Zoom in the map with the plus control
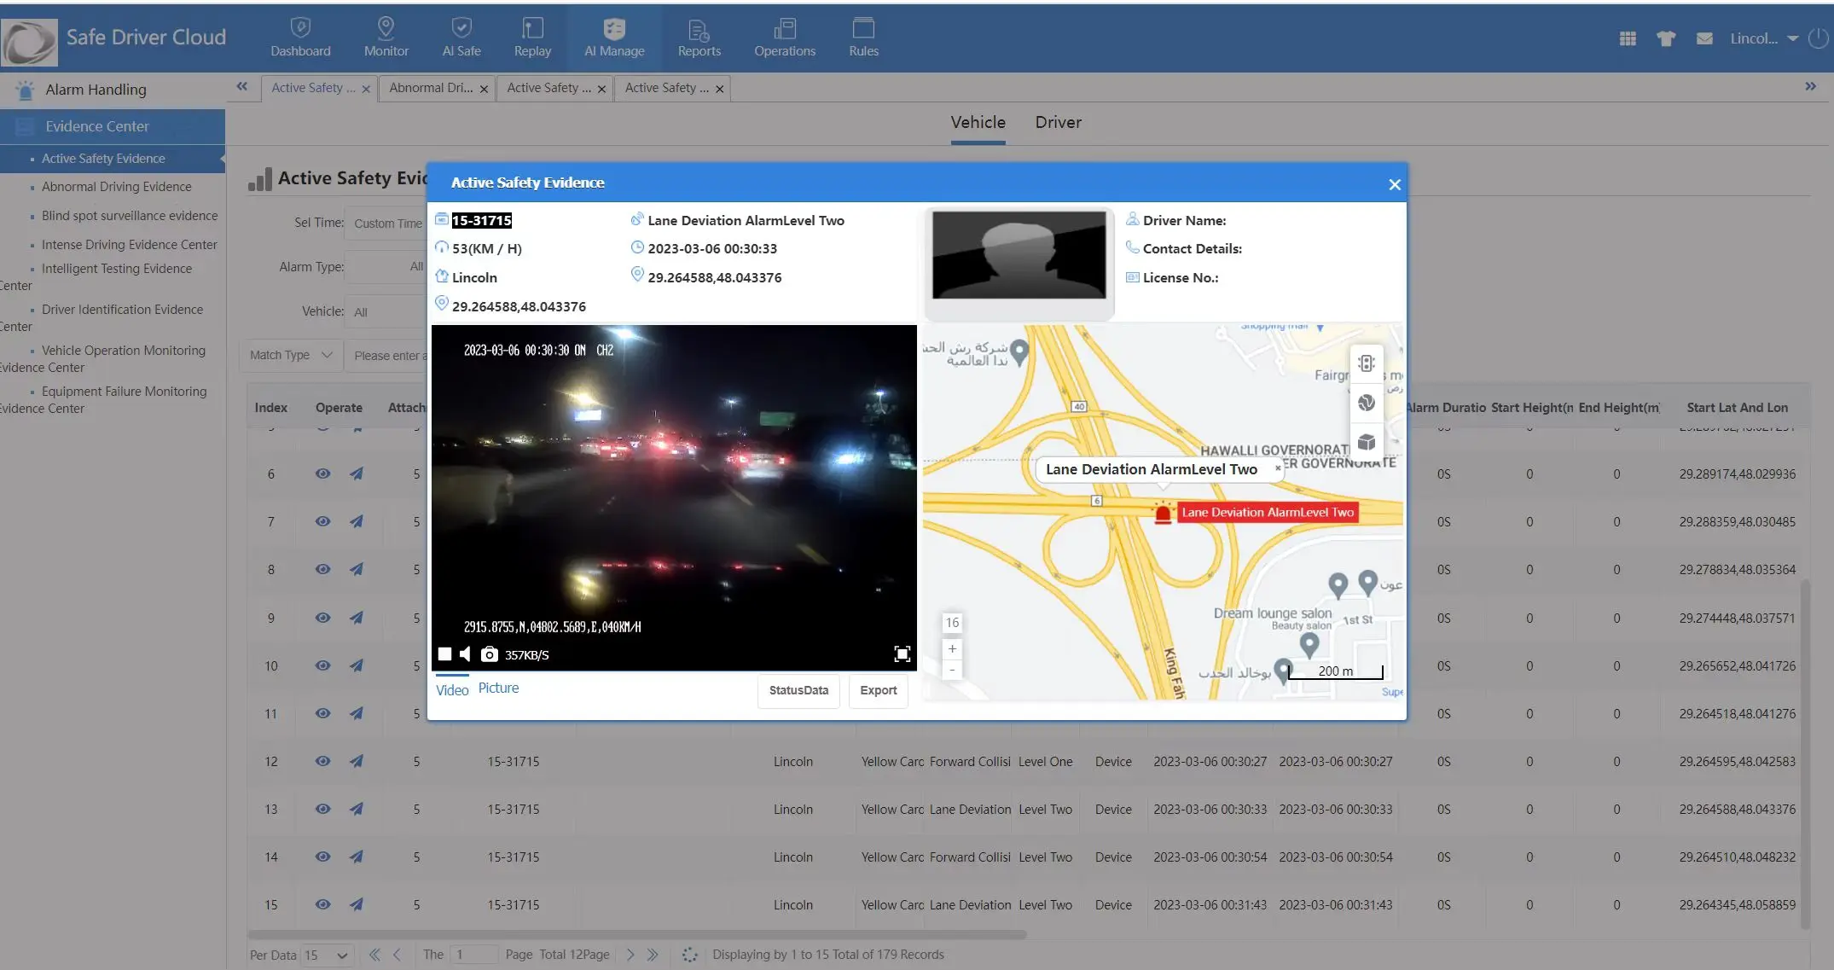 951,649
